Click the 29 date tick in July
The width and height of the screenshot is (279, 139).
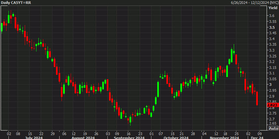(x=52, y=133)
